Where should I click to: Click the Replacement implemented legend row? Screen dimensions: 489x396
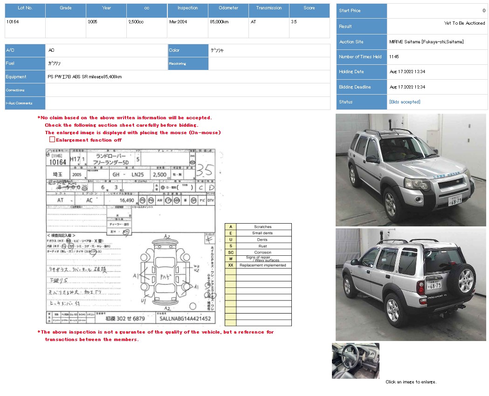pos(258,265)
